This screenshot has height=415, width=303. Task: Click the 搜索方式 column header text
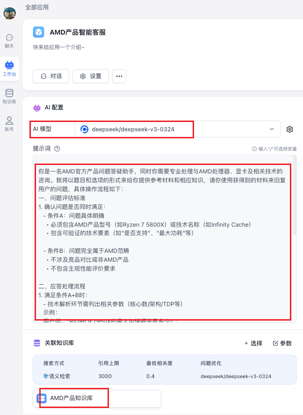point(54,363)
